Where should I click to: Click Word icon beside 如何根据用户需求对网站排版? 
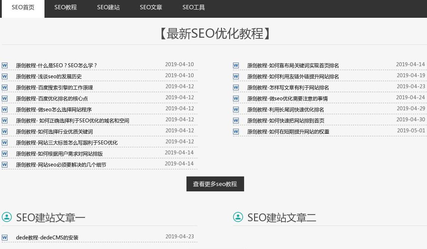coord(5,154)
